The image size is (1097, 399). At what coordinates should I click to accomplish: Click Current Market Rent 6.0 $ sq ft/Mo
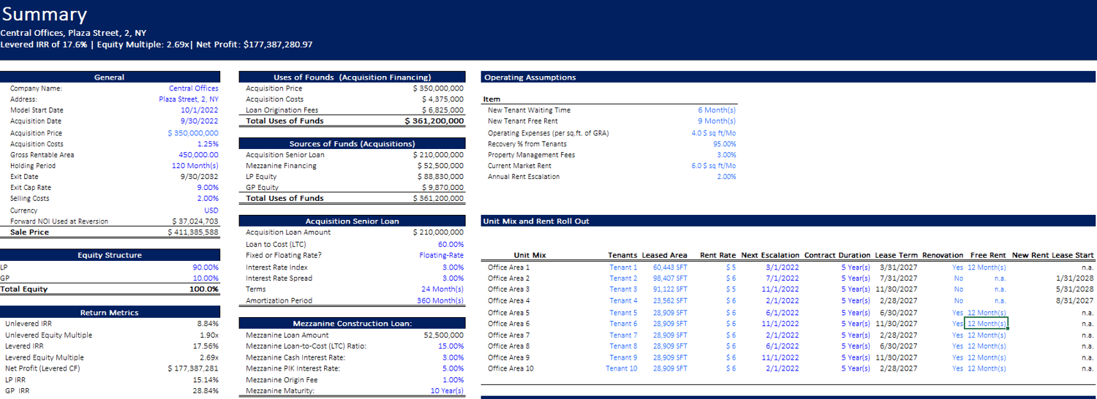tap(714, 166)
